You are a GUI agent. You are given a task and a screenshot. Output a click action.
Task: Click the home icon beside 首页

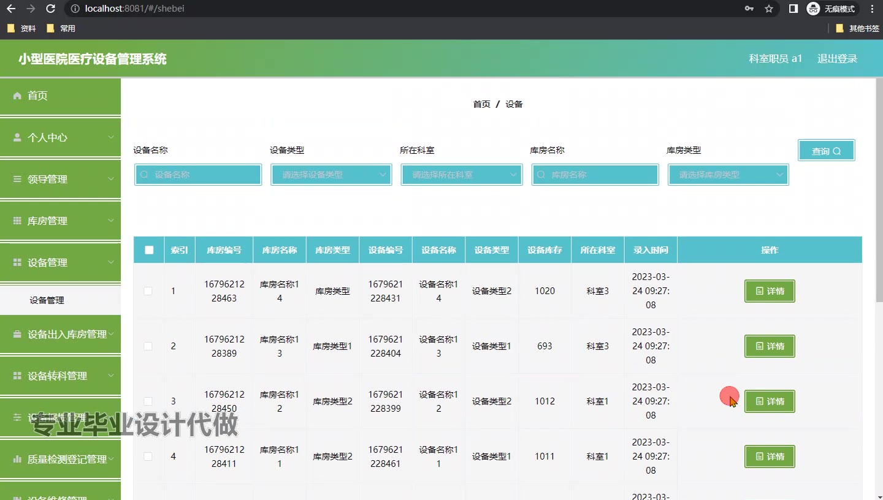tap(17, 96)
